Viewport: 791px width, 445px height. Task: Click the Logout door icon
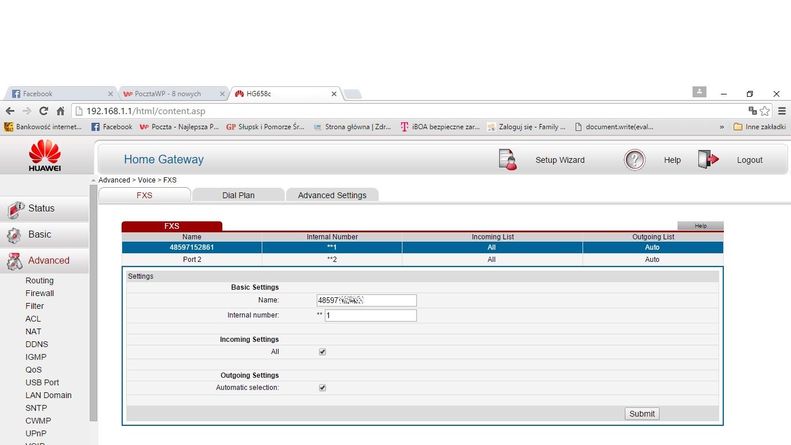[x=708, y=160]
